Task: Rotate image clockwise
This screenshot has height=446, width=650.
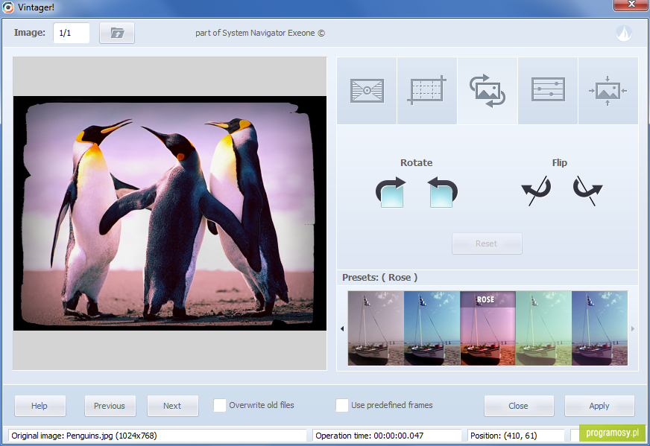Action: coord(391,192)
